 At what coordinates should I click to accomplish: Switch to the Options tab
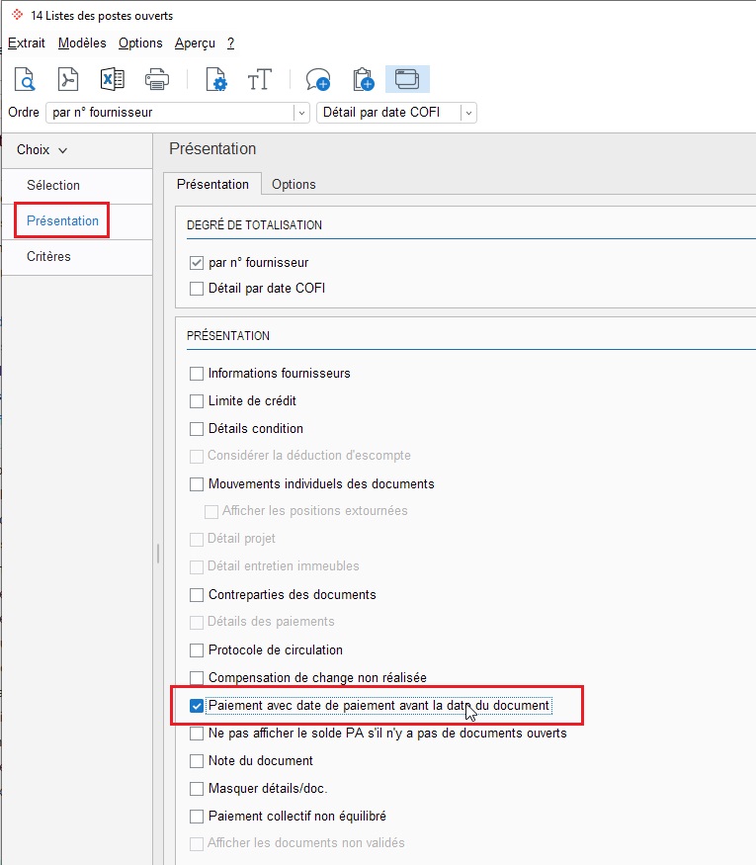pos(294,184)
